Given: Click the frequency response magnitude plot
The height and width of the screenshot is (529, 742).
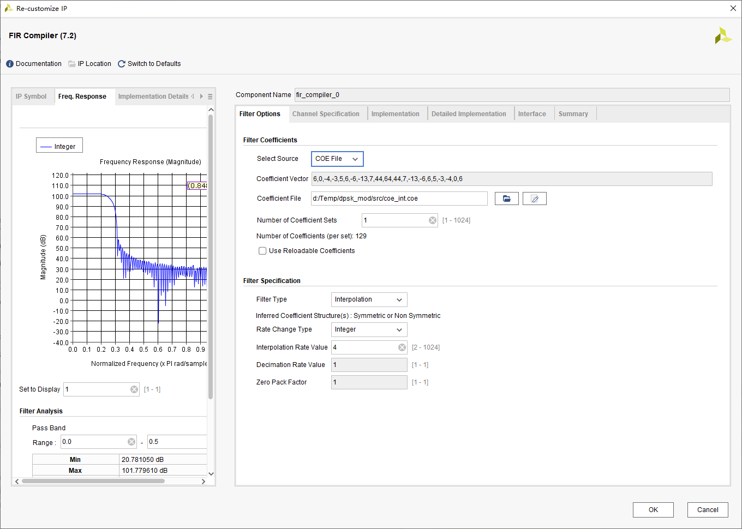Looking at the screenshot, I should click(x=140, y=259).
